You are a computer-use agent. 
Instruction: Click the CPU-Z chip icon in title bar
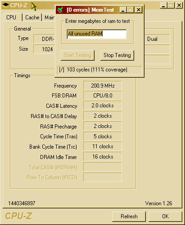pyautogui.click(x=6, y=5)
